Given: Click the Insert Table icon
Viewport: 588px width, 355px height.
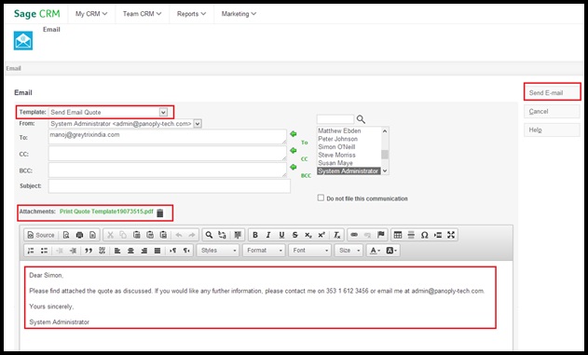Looking at the screenshot, I should [x=398, y=235].
